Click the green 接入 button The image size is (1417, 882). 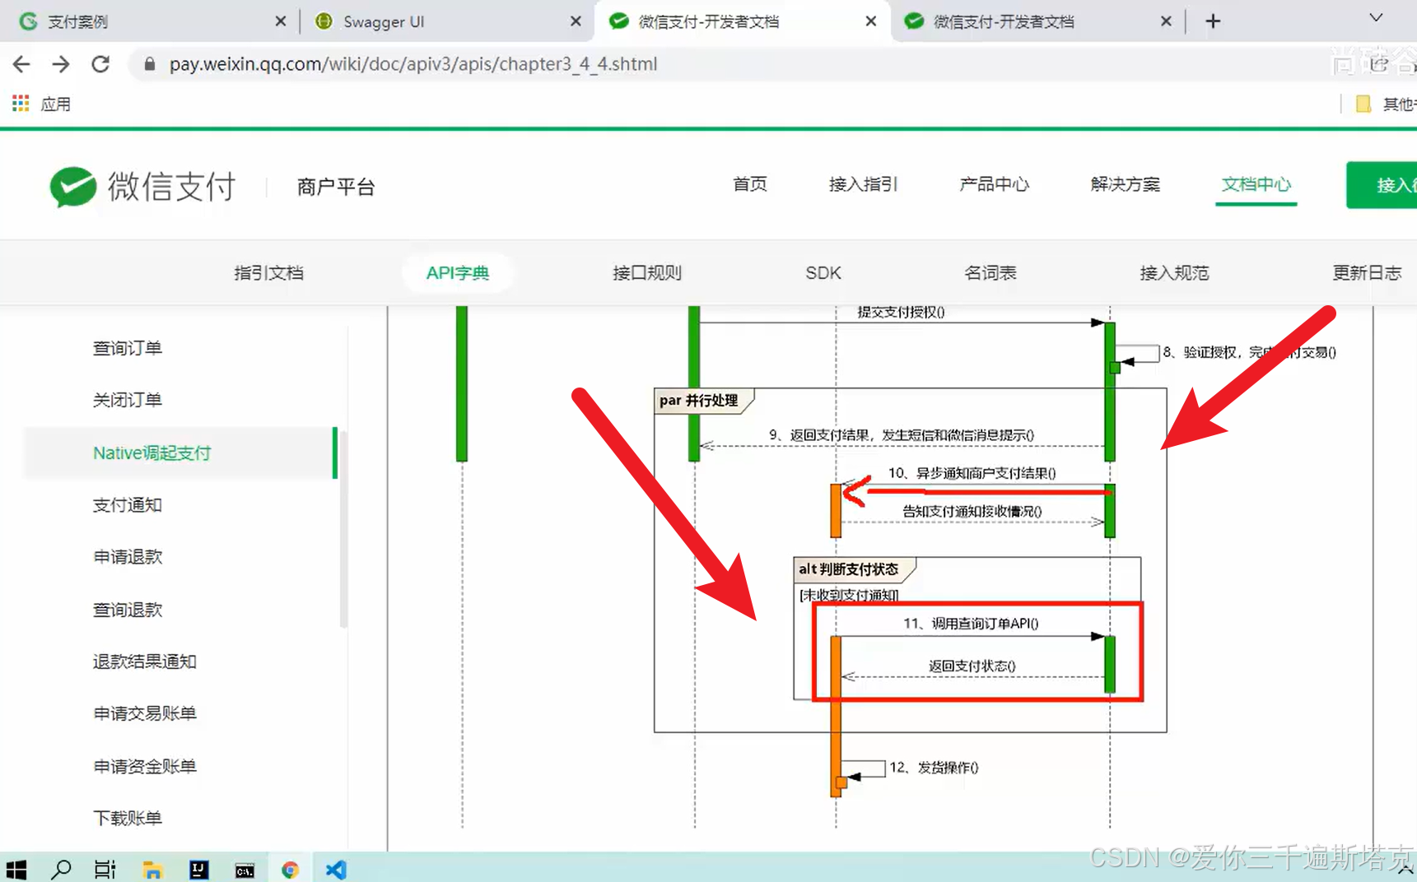(x=1382, y=185)
